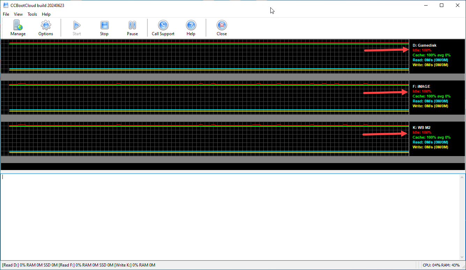Image resolution: width=466 pixels, height=270 pixels.
Task: Open the Help menu in menu bar
Action: click(x=46, y=14)
